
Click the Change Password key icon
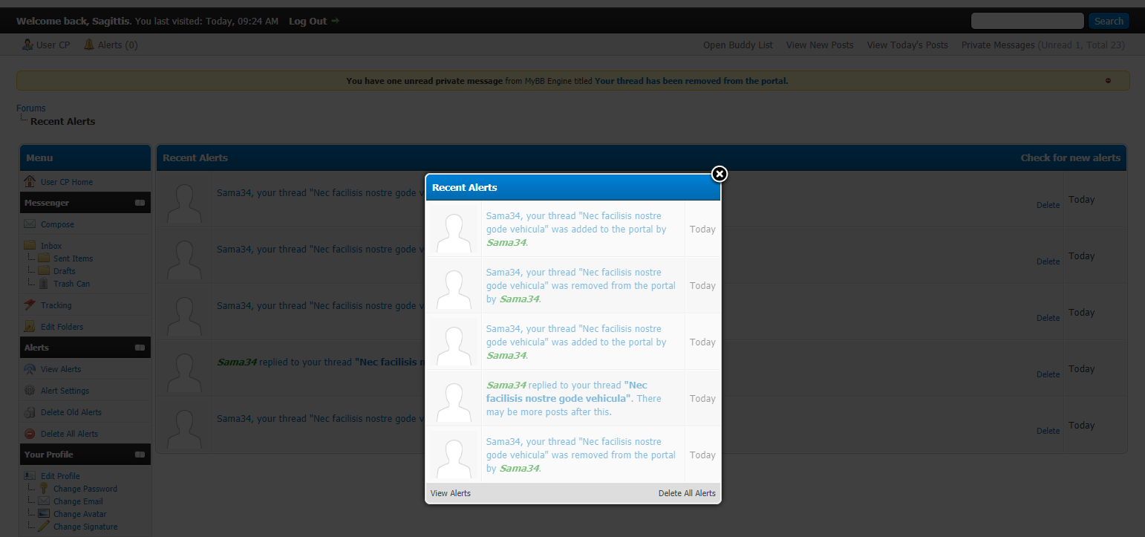click(44, 489)
